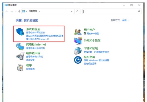The image size is (147, 102).
Task: Click the forward navigation arrow
Action: coord(12,12)
